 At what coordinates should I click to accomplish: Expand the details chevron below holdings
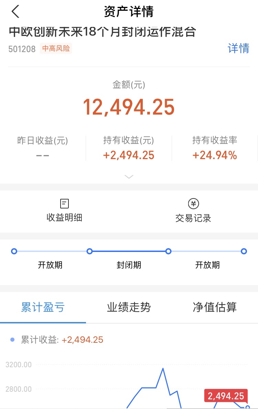pos(129,177)
